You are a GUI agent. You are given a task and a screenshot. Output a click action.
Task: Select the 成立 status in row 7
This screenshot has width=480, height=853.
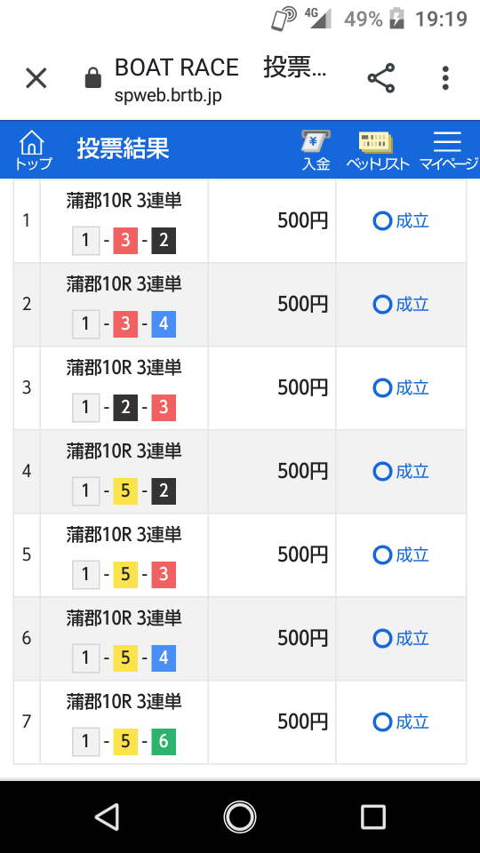pyautogui.click(x=401, y=721)
